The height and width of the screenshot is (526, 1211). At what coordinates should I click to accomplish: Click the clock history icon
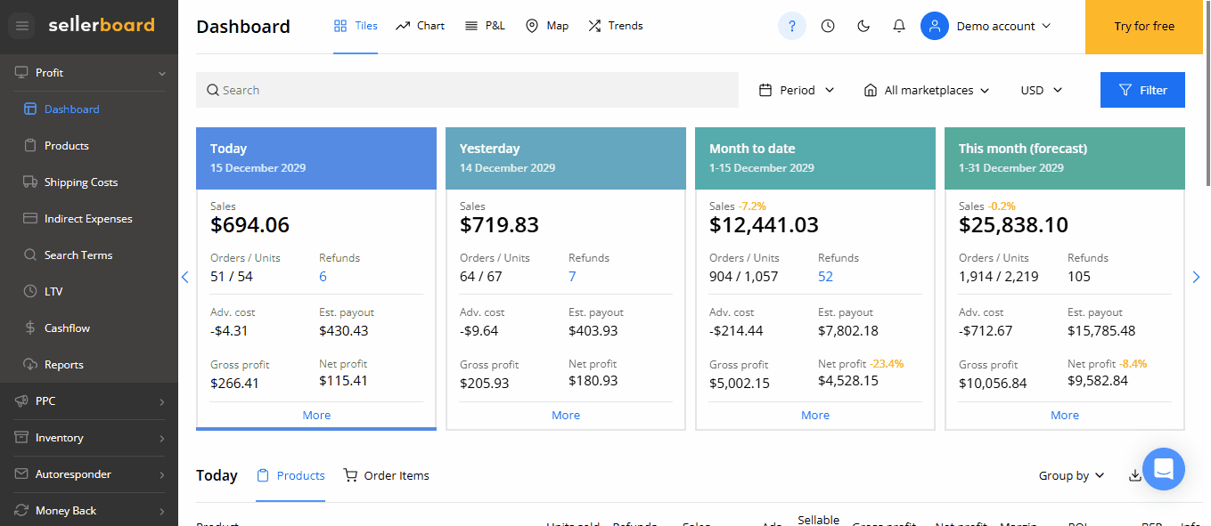828,26
